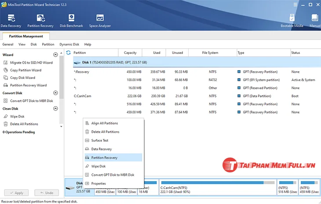The image size is (321, 204).
Task: Open the Data Recovery tool
Action: coord(11,21)
